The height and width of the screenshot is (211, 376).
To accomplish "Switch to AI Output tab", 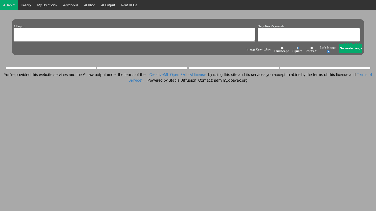I will click(108, 5).
